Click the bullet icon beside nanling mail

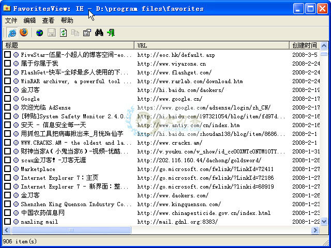click(16, 222)
